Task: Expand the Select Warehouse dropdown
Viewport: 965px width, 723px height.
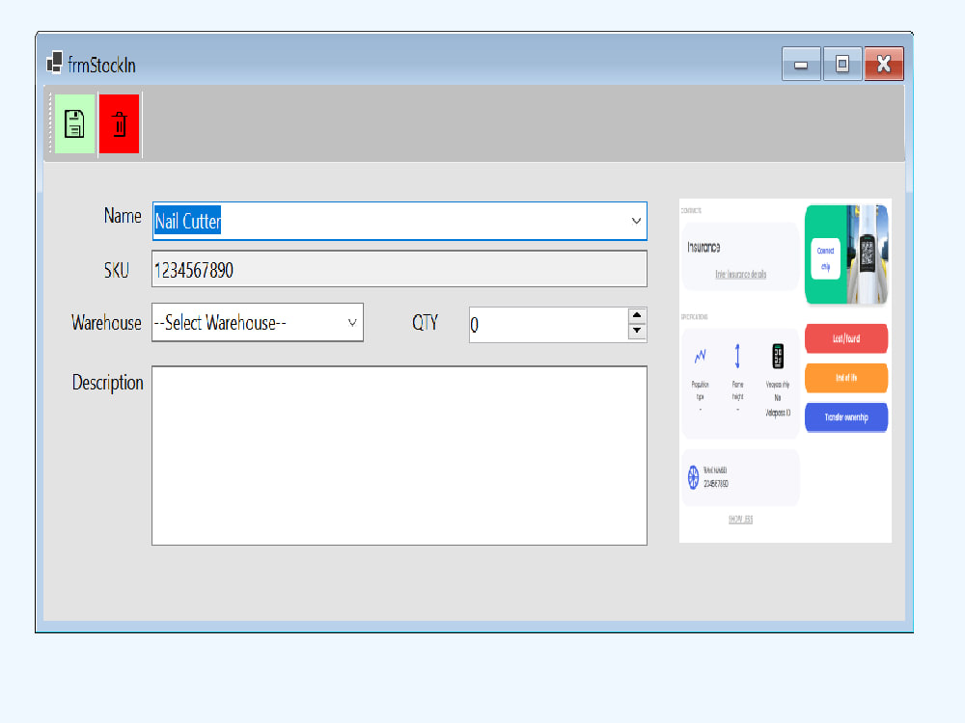Action: point(352,322)
